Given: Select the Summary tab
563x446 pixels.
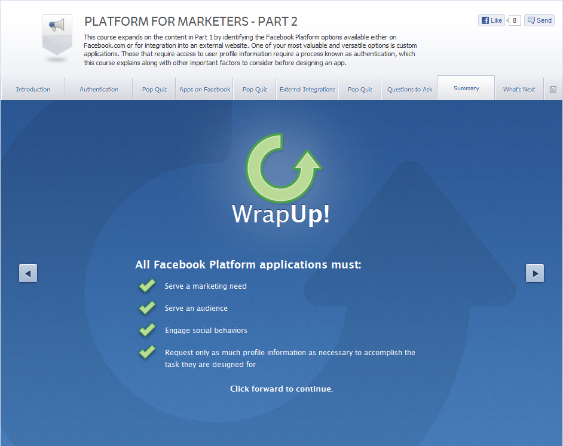Looking at the screenshot, I should 466,88.
